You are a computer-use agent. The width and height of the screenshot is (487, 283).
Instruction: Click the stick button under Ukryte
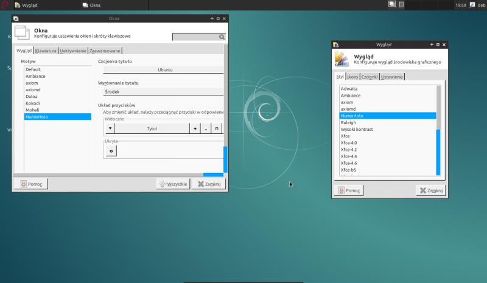click(111, 151)
